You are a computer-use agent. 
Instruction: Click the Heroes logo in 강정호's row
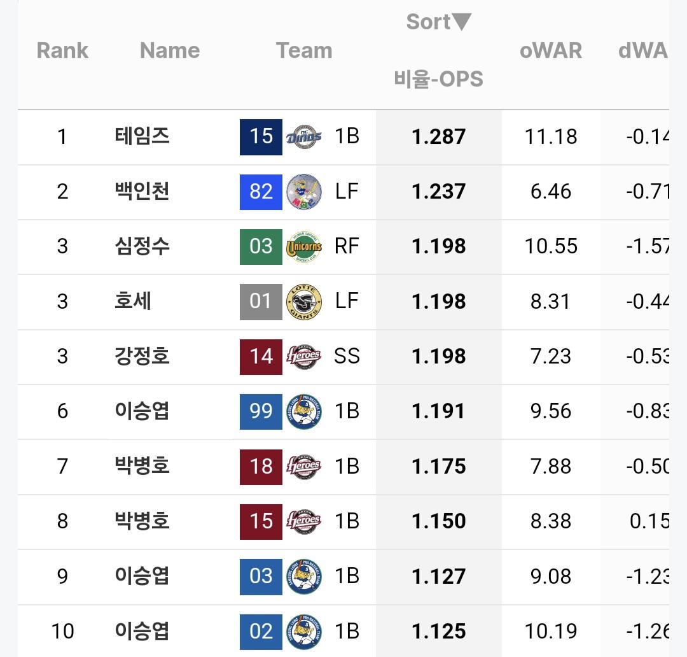tap(303, 357)
